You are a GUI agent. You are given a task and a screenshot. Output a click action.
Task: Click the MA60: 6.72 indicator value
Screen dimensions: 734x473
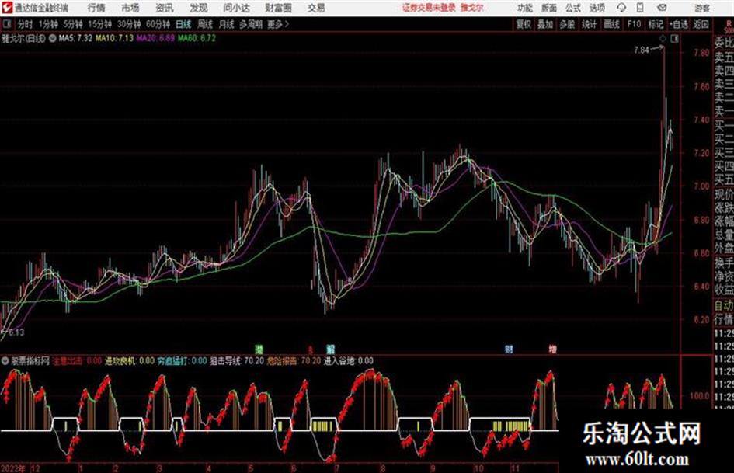click(197, 38)
